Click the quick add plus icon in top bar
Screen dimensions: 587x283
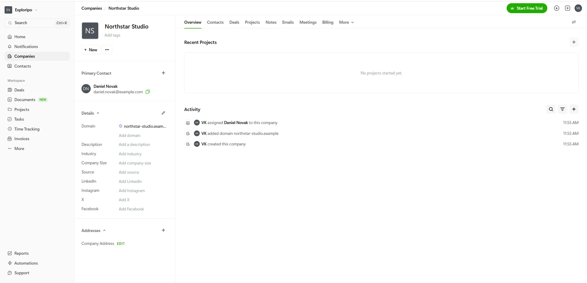pos(568,8)
